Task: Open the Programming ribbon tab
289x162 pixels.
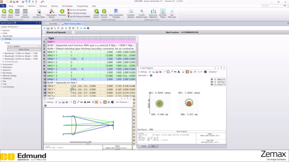Action: (x=82, y=6)
